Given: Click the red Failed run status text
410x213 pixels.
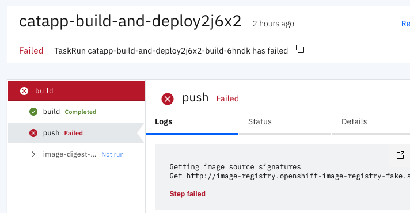Looking at the screenshot, I should (31, 51).
